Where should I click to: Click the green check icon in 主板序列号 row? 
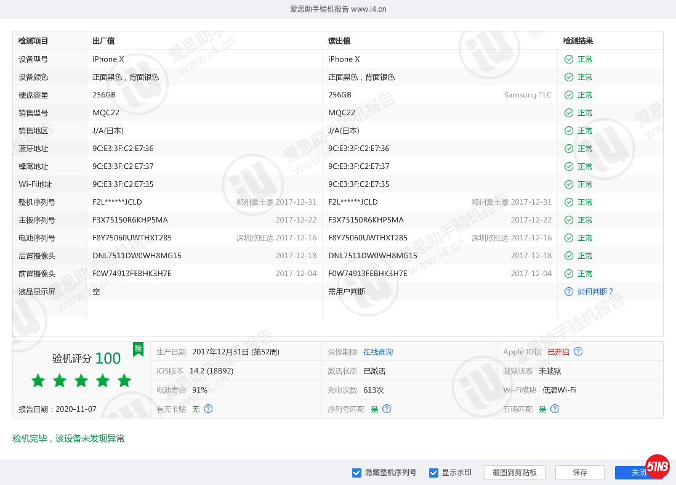pyautogui.click(x=569, y=220)
